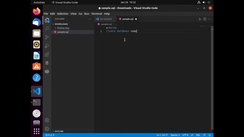Switch to the sample.sql tab
Viewport: 244px width, 137px height.
(128, 19)
